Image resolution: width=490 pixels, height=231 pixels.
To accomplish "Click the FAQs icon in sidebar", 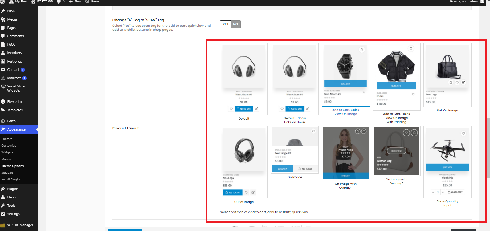I will pyautogui.click(x=3, y=44).
